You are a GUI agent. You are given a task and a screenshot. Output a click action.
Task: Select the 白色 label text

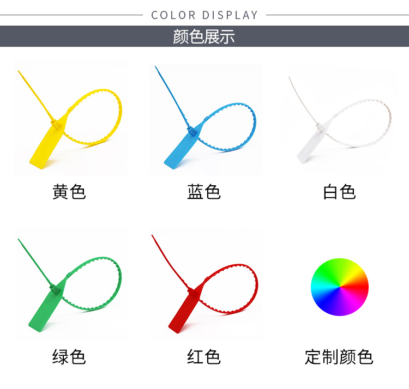click(339, 192)
